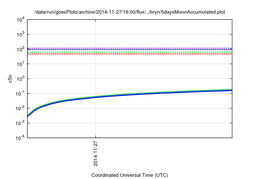Click the 10^-1 y-axis tick label
Screen dimensions: 256x179
point(20,93)
